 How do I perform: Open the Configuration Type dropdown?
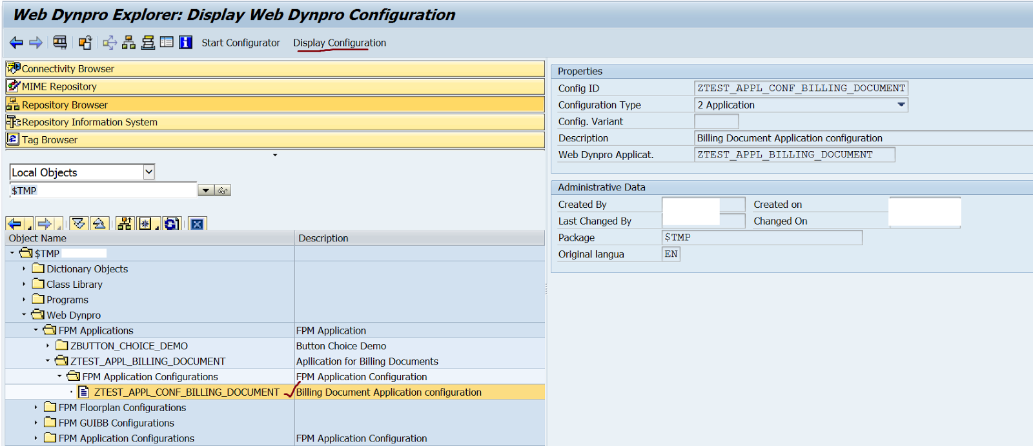click(901, 105)
